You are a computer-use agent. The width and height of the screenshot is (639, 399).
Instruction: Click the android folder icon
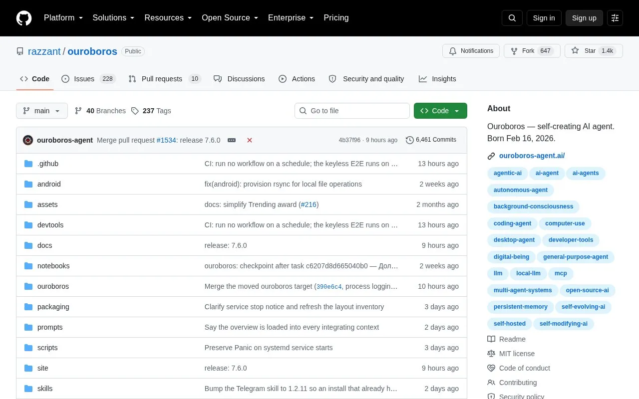(28, 184)
